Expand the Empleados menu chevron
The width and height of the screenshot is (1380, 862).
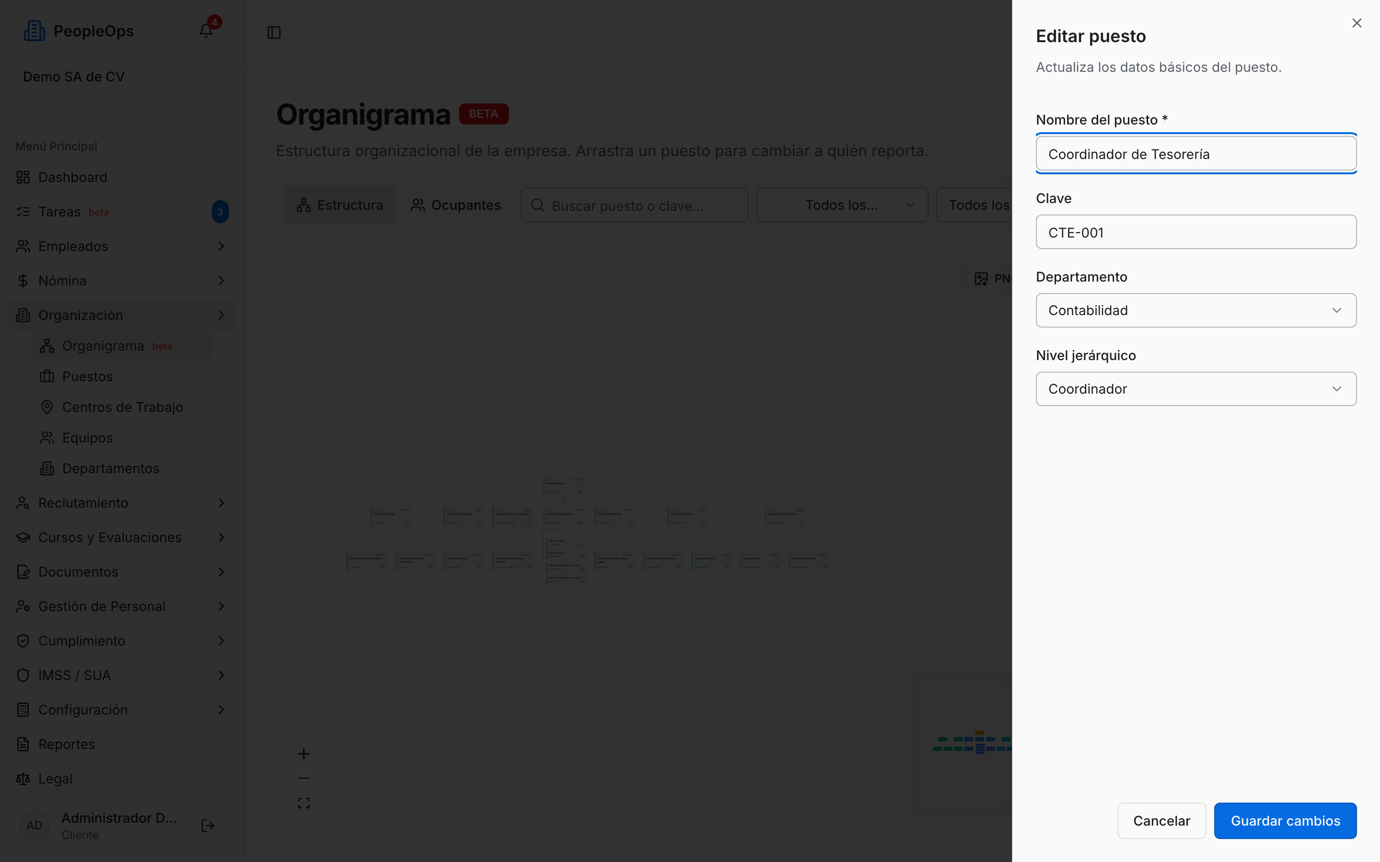(x=221, y=246)
